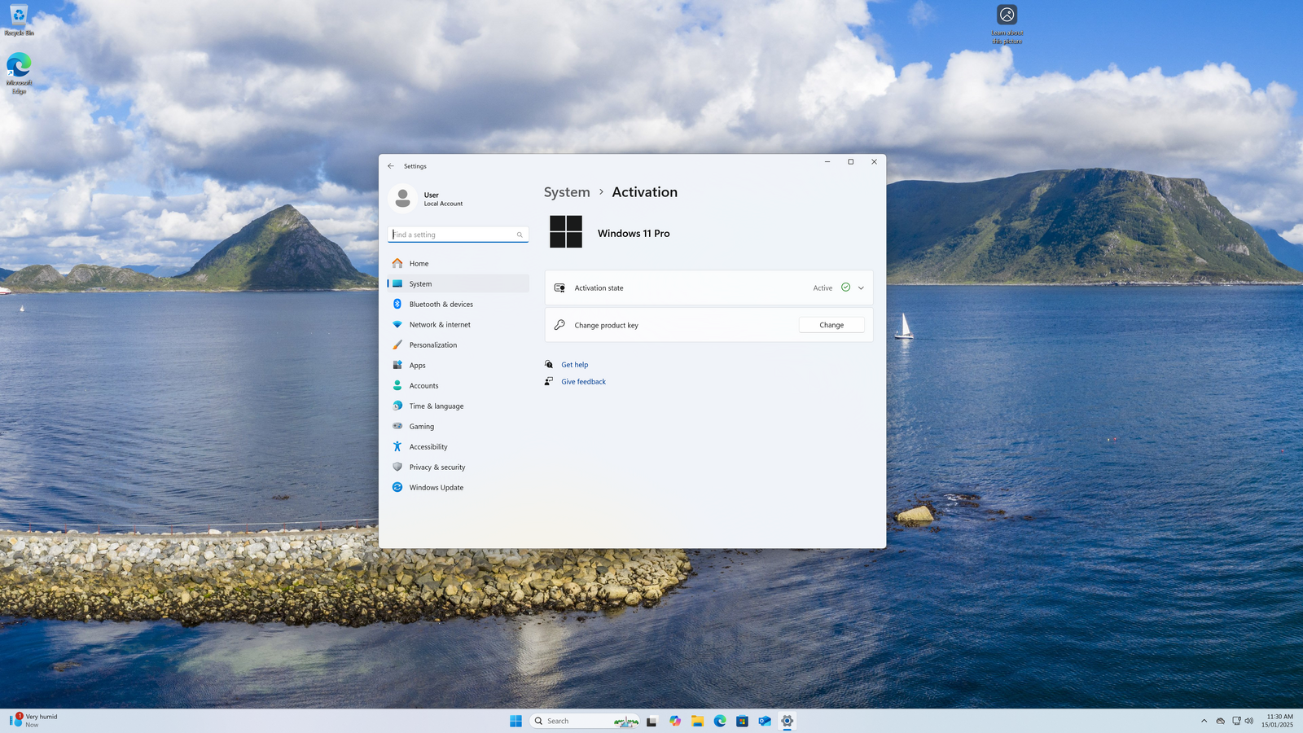This screenshot has width=1303, height=733.
Task: Open Network & internet settings
Action: click(x=458, y=325)
